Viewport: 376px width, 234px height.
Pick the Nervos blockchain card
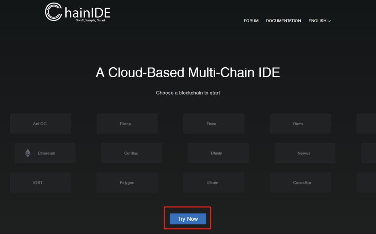tap(305, 153)
